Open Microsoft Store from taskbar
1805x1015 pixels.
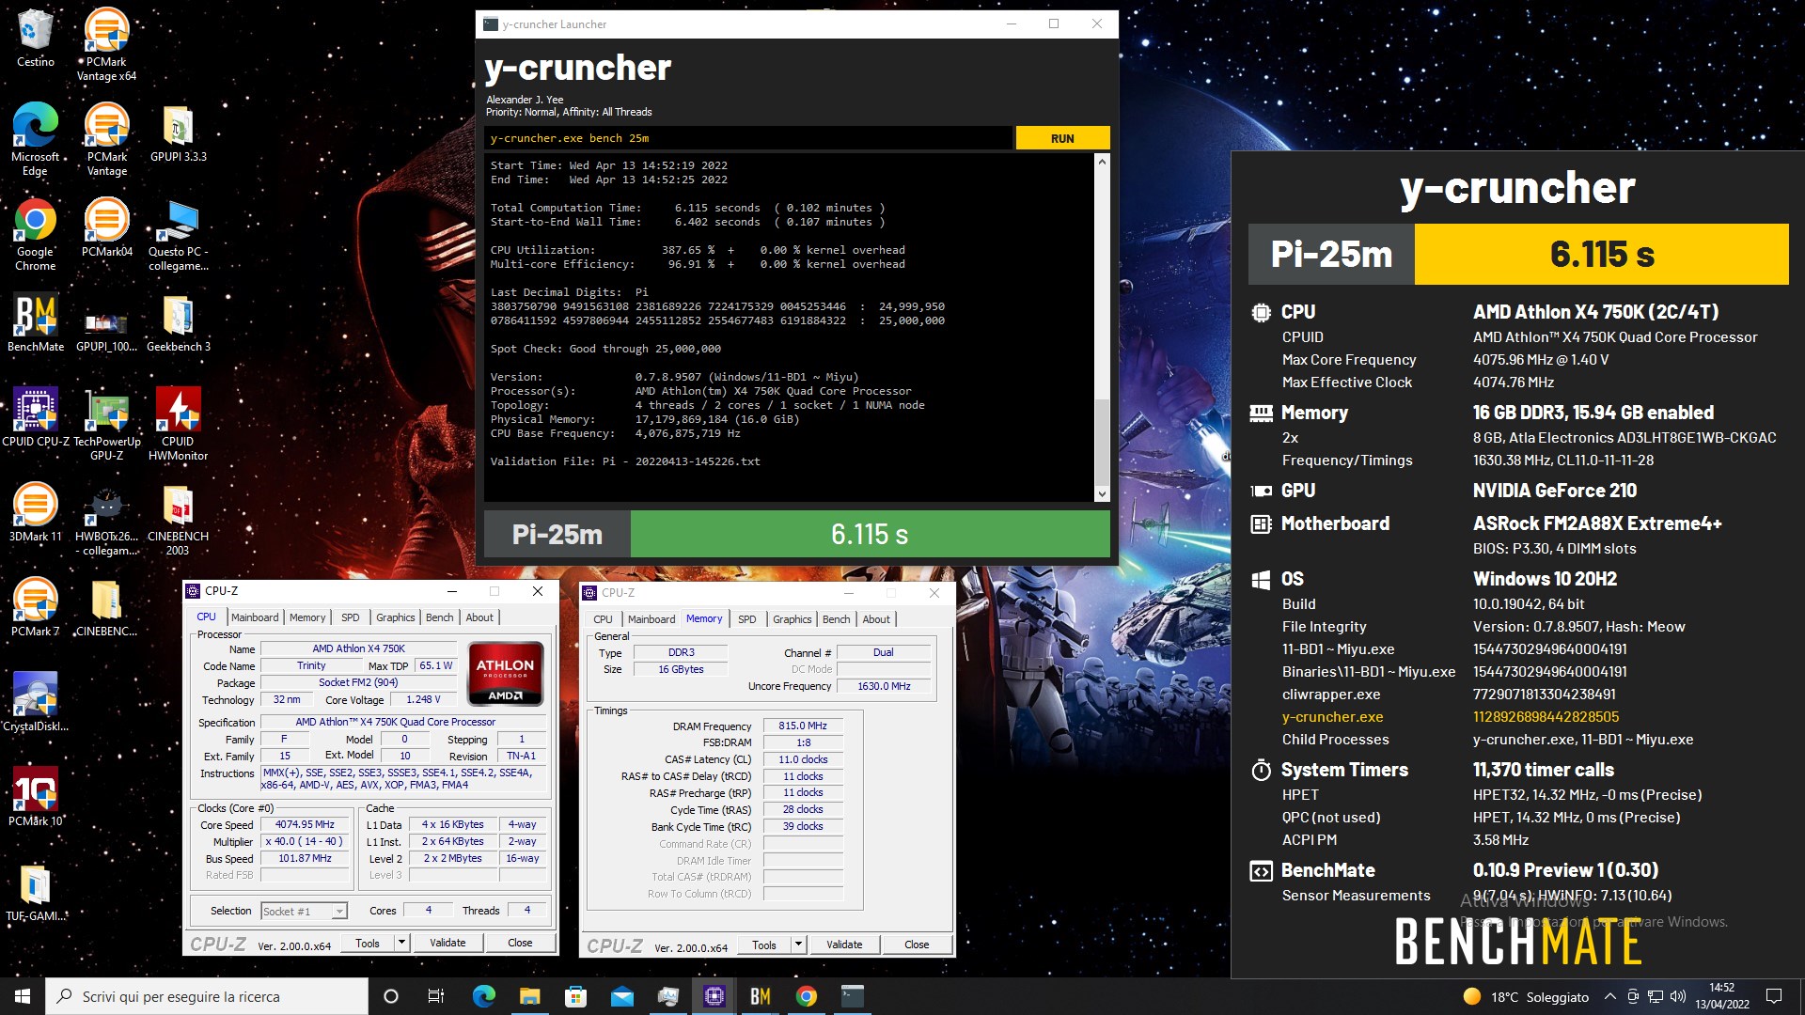click(x=575, y=996)
